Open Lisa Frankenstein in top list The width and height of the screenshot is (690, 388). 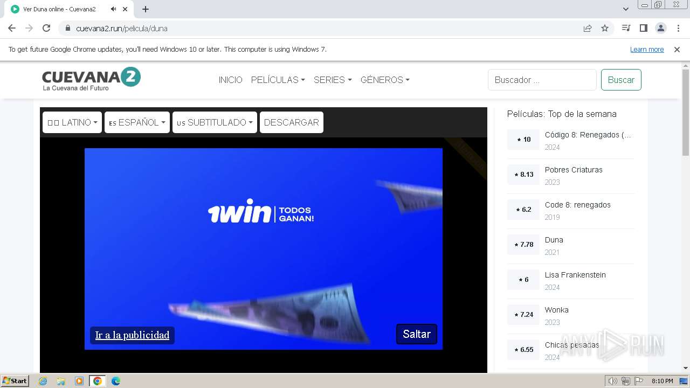coord(575,275)
